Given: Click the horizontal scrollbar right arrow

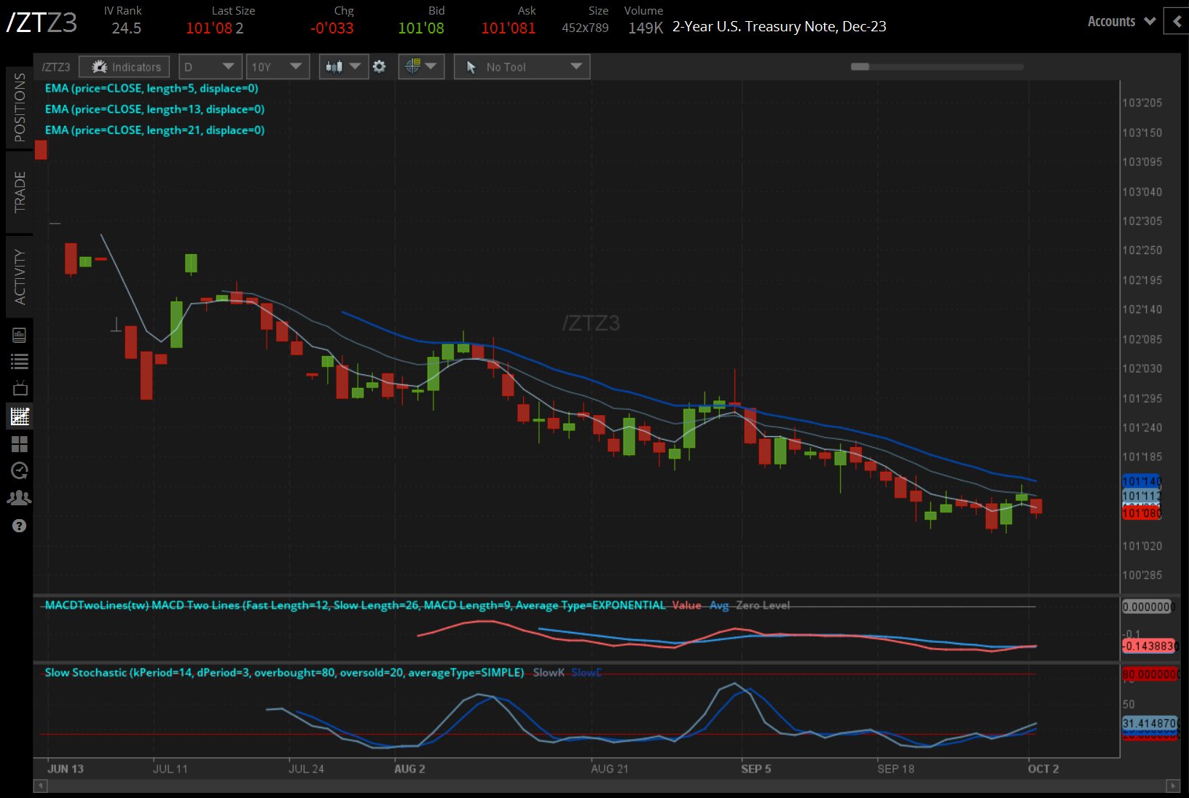Looking at the screenshot, I should point(1173,786).
